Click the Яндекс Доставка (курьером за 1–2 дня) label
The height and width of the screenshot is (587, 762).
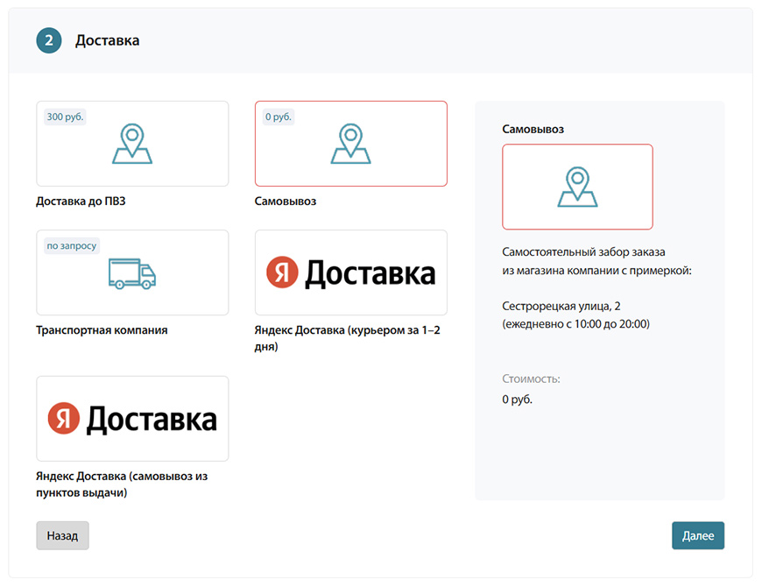[348, 338]
